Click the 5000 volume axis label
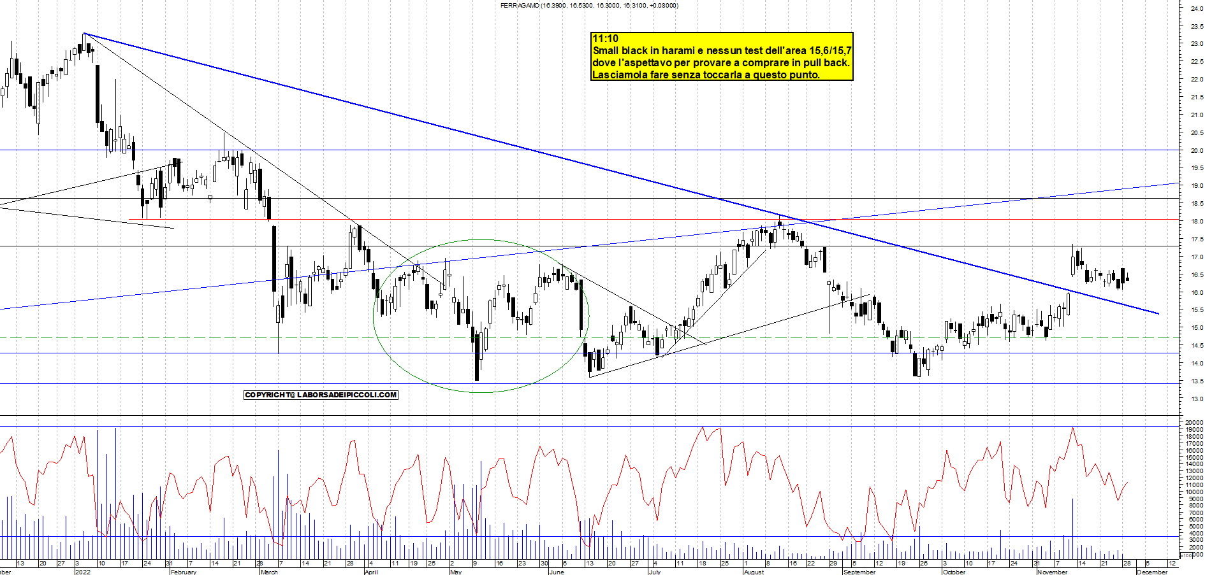Image resolution: width=1205 pixels, height=575 pixels. point(1195,527)
